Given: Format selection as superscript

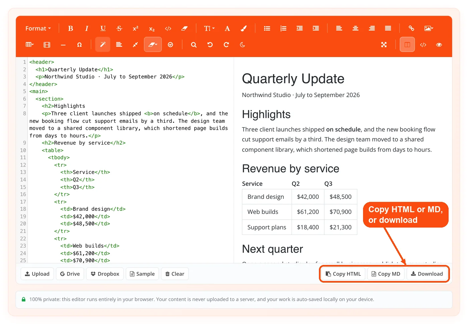Looking at the screenshot, I should click(x=135, y=28).
